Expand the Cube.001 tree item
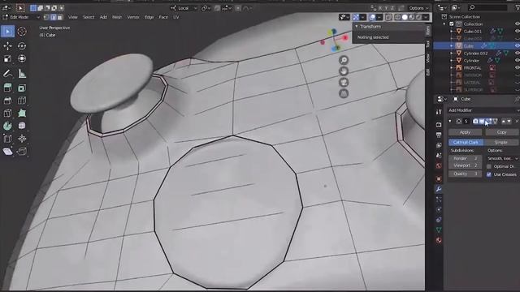Image resolution: width=520 pixels, height=292 pixels. [x=452, y=31]
